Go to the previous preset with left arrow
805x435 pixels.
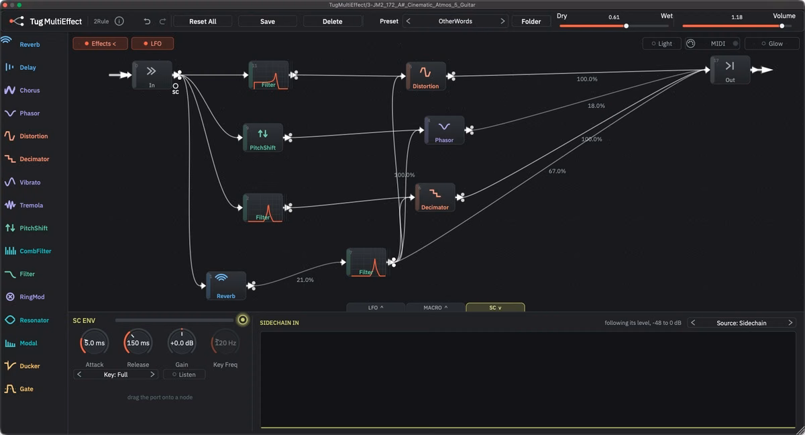[x=409, y=21]
